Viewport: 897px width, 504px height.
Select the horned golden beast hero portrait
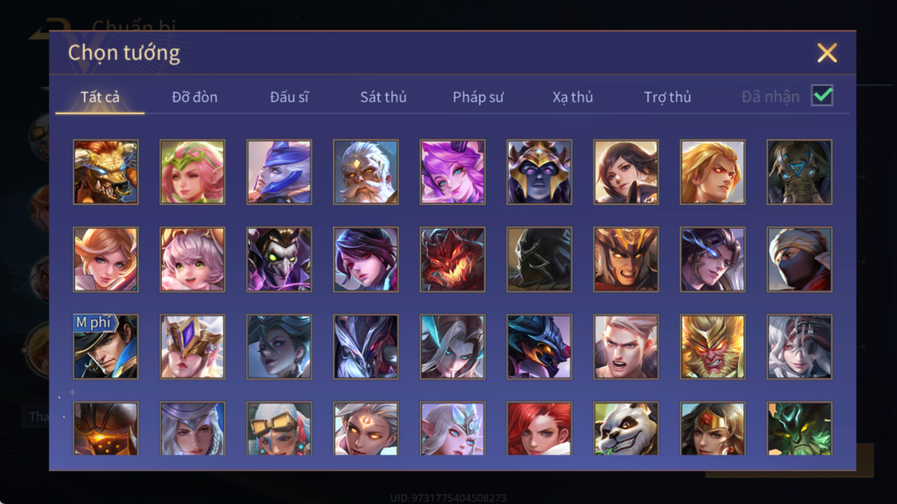(105, 172)
